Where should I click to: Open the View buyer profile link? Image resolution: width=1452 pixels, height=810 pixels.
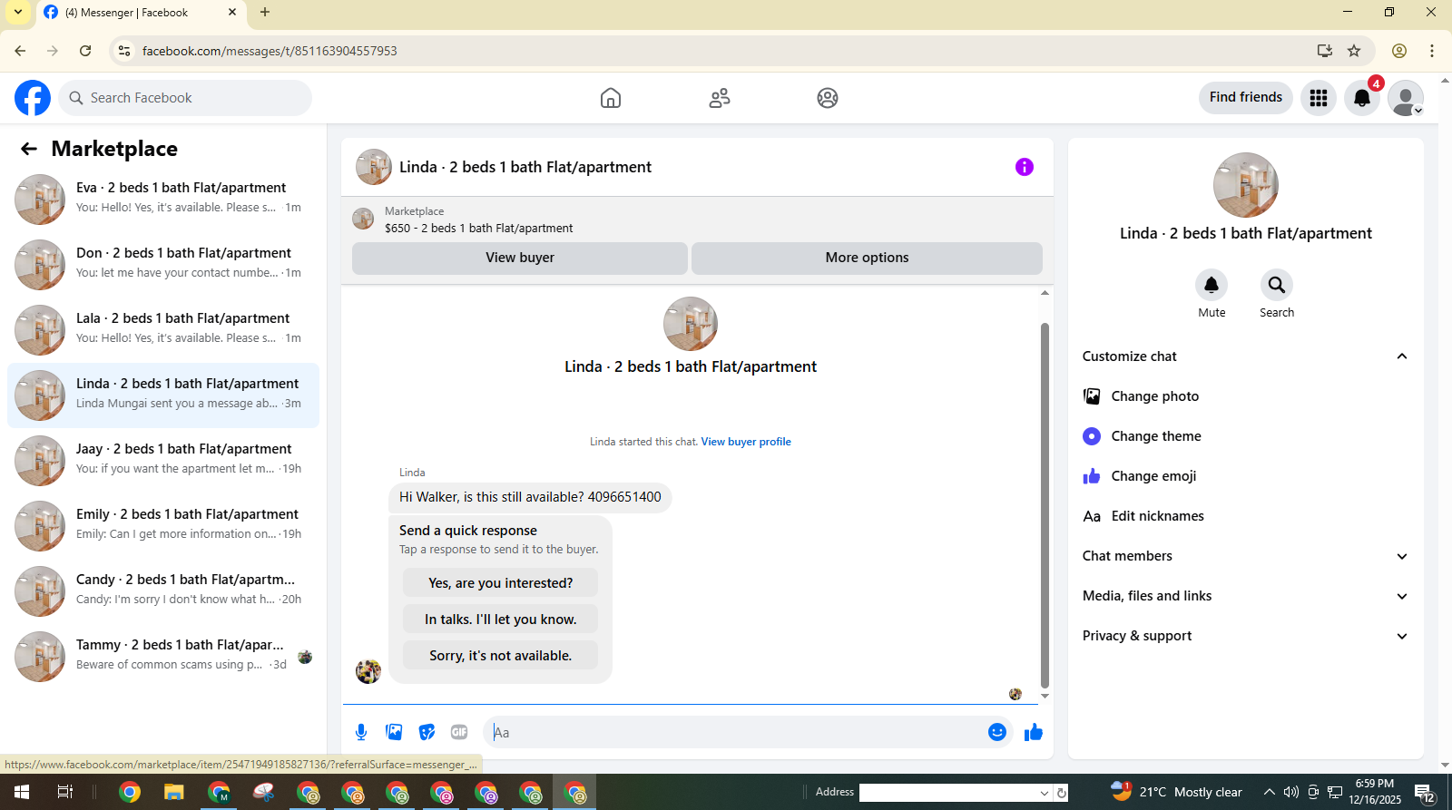[746, 442]
